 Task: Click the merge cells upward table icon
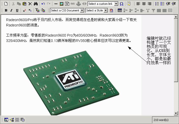148,10
